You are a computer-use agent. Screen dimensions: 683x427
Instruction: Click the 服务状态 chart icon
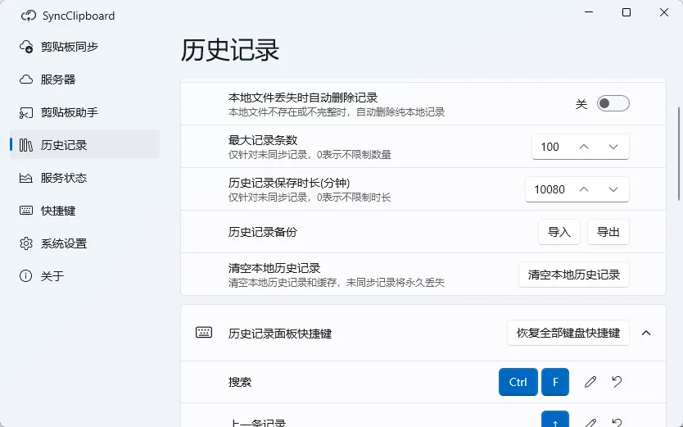(x=26, y=178)
